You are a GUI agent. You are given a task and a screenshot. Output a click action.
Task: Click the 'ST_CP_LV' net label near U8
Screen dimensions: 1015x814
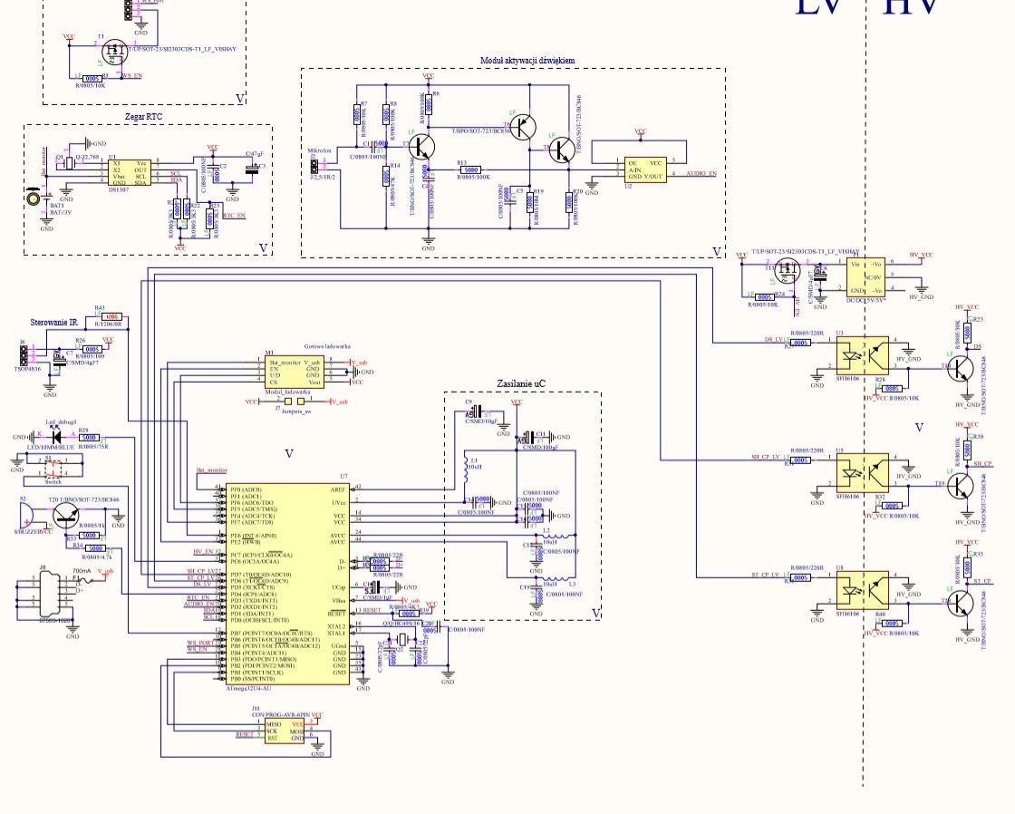765,575
